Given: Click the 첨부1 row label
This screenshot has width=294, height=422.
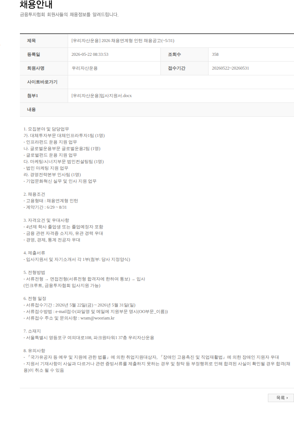Looking at the screenshot, I should click(33, 96).
